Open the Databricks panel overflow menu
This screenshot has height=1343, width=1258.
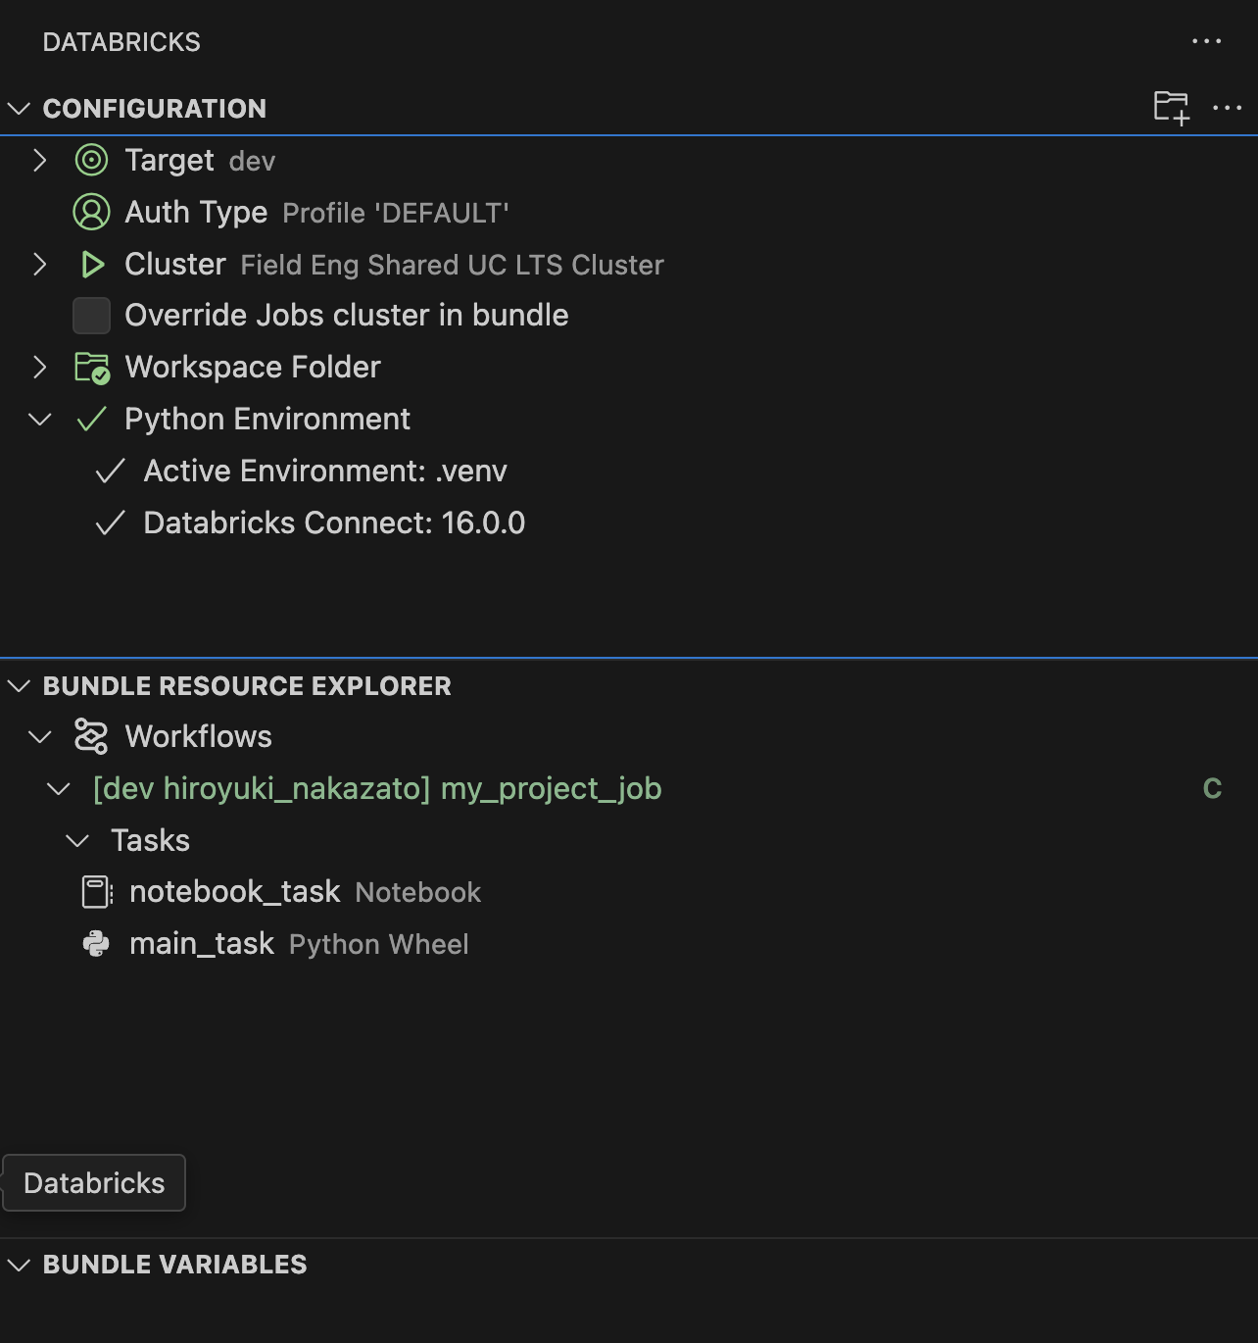pos(1204,40)
